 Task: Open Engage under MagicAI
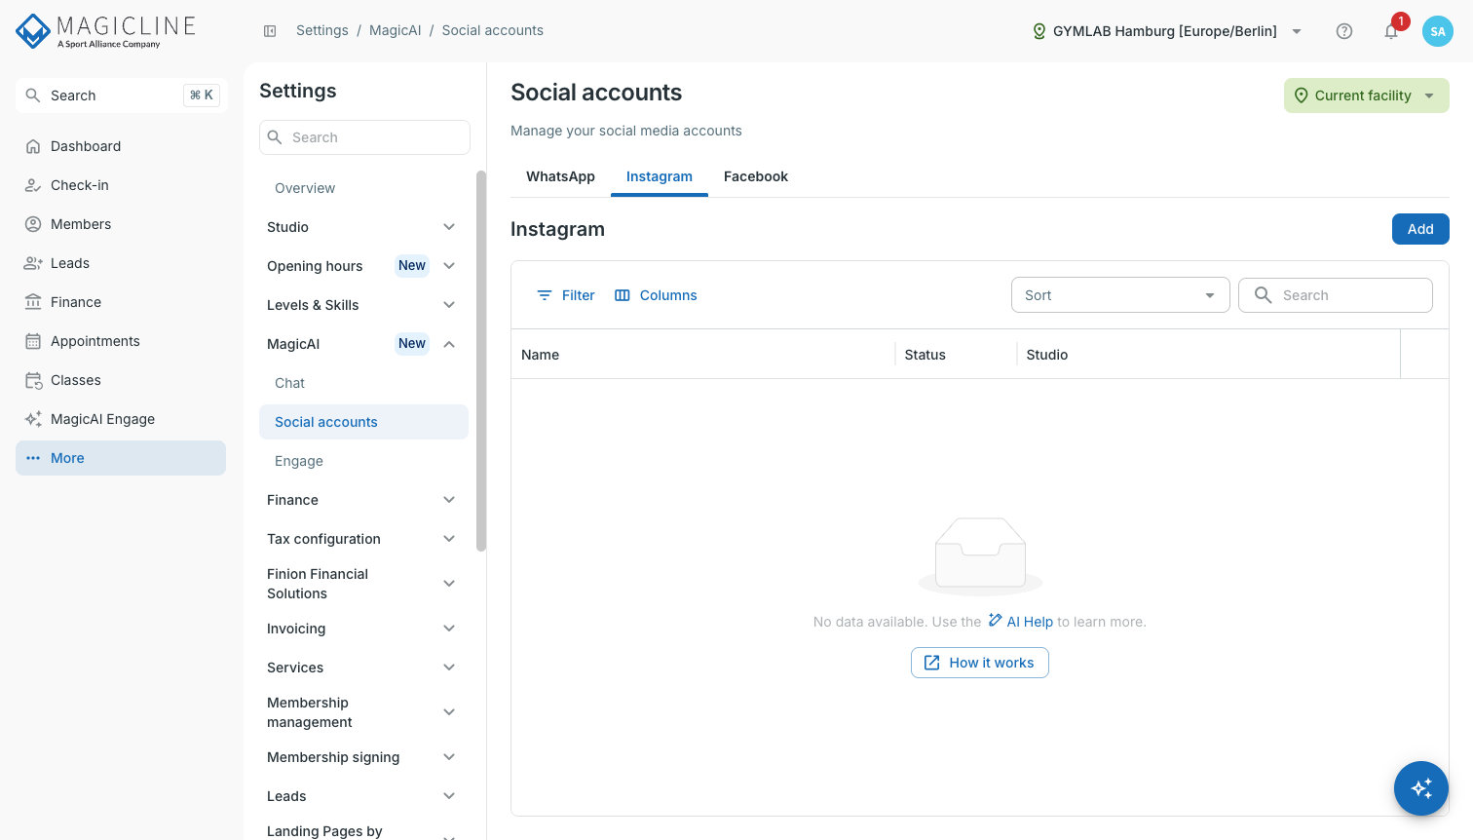(363, 461)
